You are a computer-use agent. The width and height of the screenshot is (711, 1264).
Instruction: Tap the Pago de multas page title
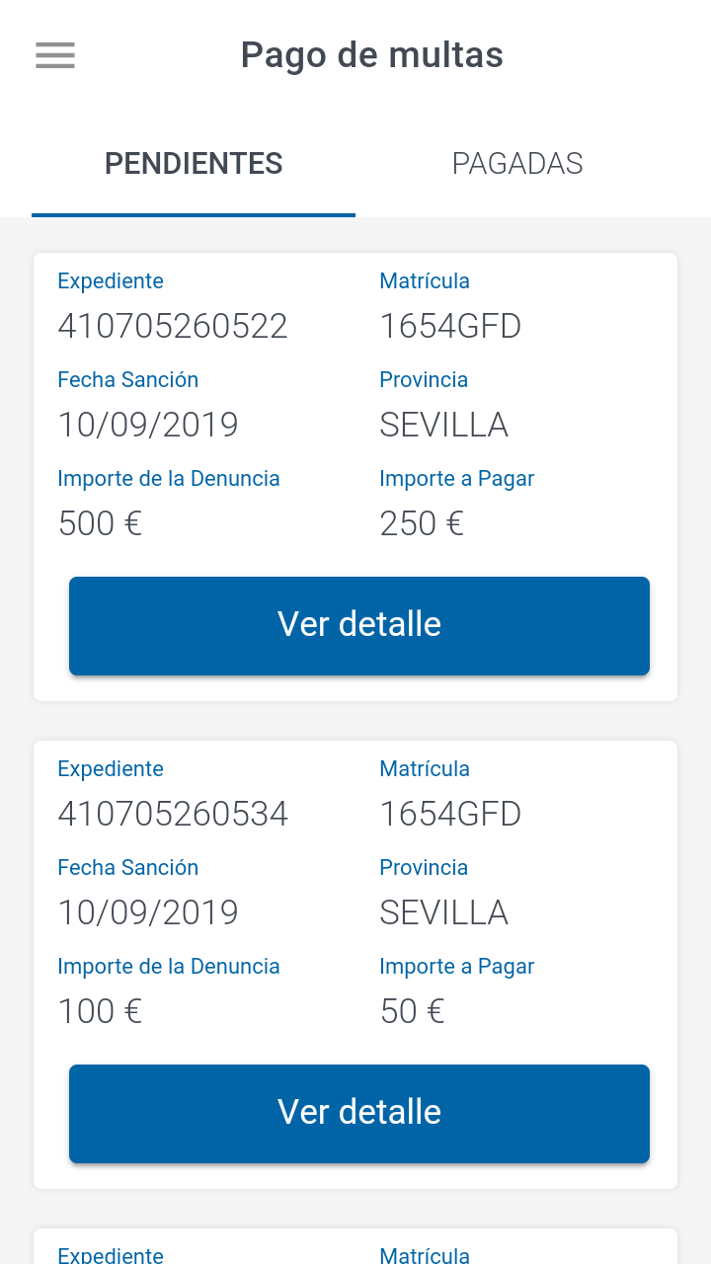[x=372, y=55]
